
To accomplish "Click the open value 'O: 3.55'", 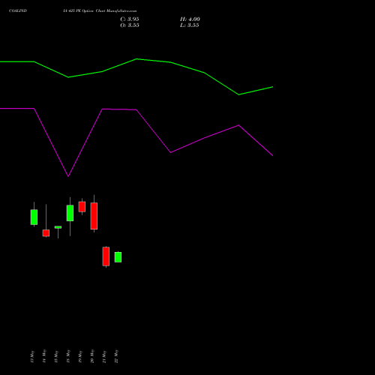I will tap(130, 25).
